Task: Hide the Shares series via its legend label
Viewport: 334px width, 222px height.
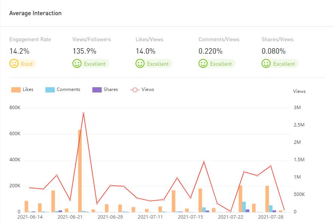Action: click(x=111, y=89)
